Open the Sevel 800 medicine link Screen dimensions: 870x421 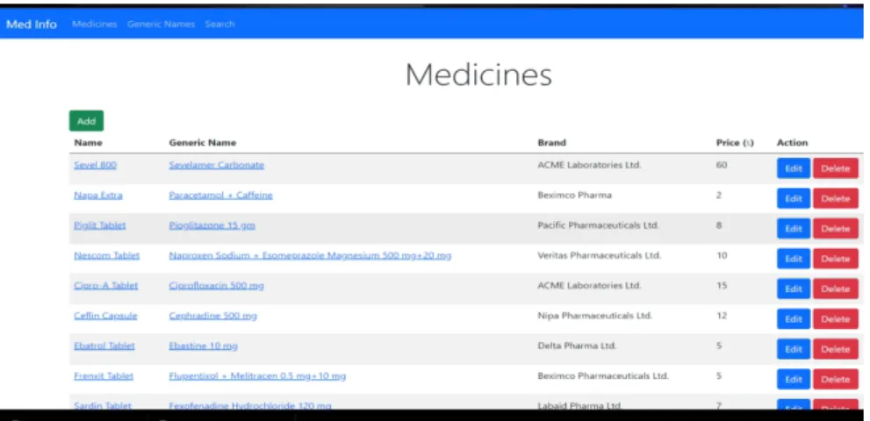pos(95,165)
